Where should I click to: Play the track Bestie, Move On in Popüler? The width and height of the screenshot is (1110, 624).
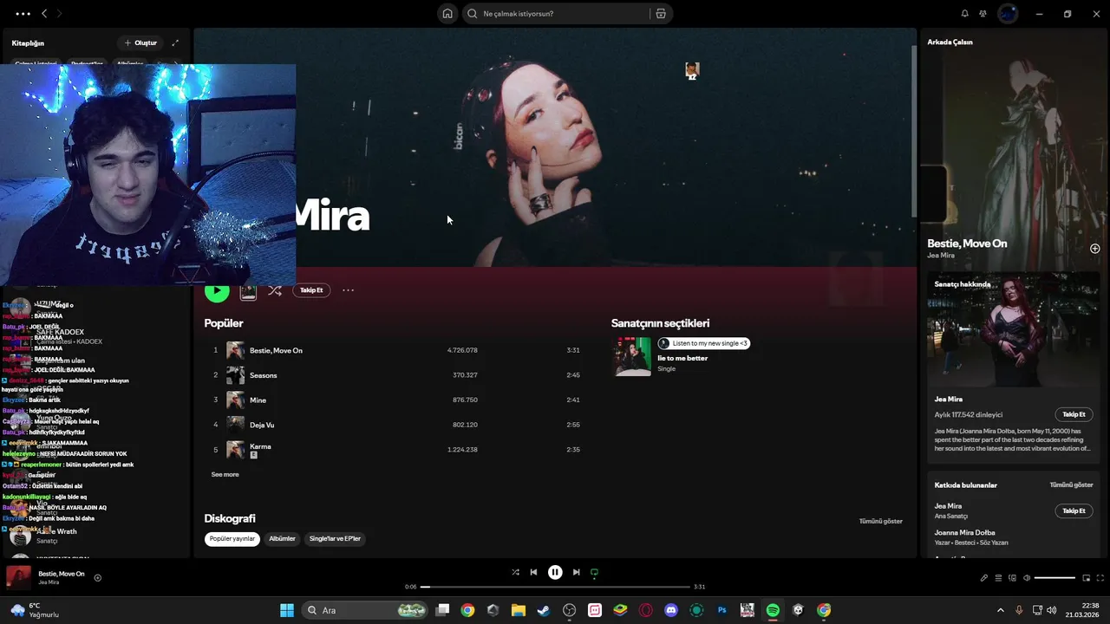click(x=397, y=350)
